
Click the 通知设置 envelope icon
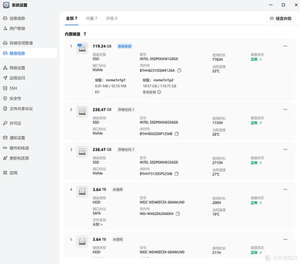5,138
